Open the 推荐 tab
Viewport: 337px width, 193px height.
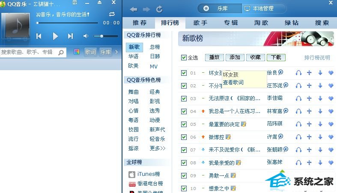coord(140,23)
